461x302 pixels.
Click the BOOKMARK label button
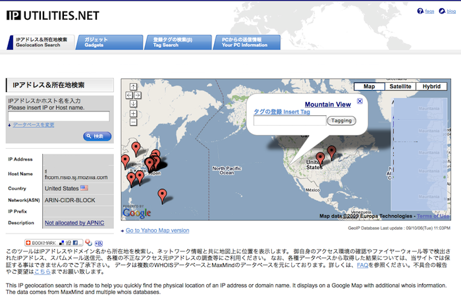pyautogui.click(x=43, y=243)
